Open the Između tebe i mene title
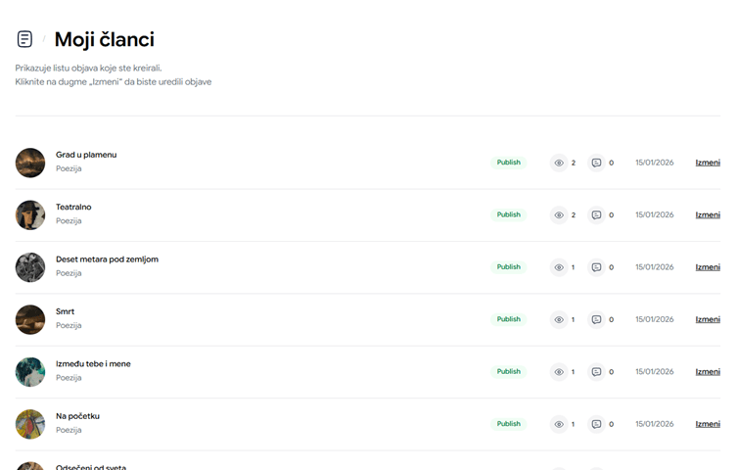 pos(93,364)
